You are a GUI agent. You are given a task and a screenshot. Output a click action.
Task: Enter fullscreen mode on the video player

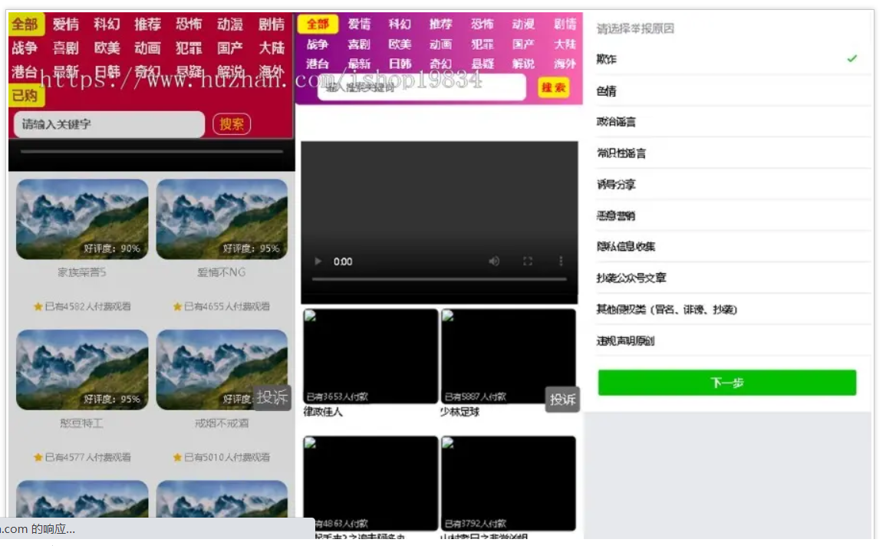tap(528, 261)
